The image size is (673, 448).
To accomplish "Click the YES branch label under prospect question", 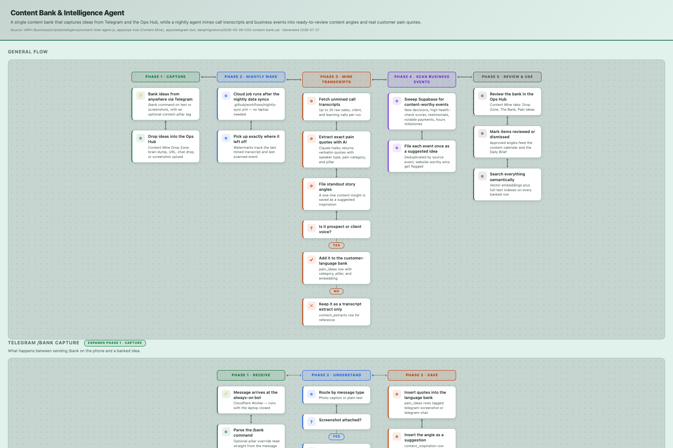I will tap(336, 245).
